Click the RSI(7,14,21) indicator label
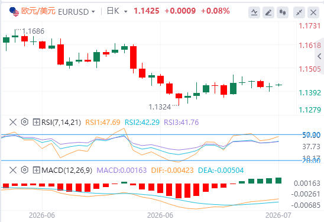The height and width of the screenshot is (222, 324). (61, 123)
